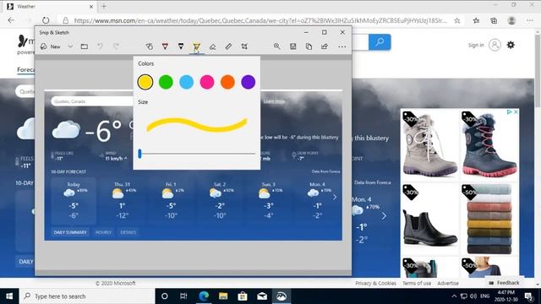Click the volume icon in system tray
Image resolution: width=541 pixels, height=304 pixels.
click(x=473, y=296)
